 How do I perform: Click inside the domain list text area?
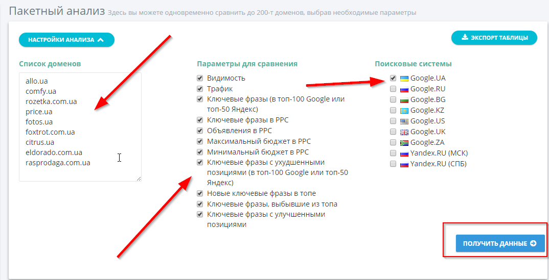point(80,126)
